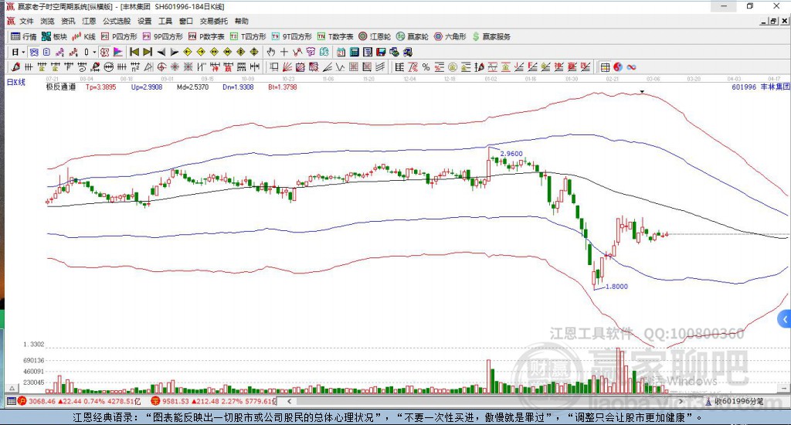
Task: Toggle the boxed red pattern icon beside 0
Action: click(104, 52)
